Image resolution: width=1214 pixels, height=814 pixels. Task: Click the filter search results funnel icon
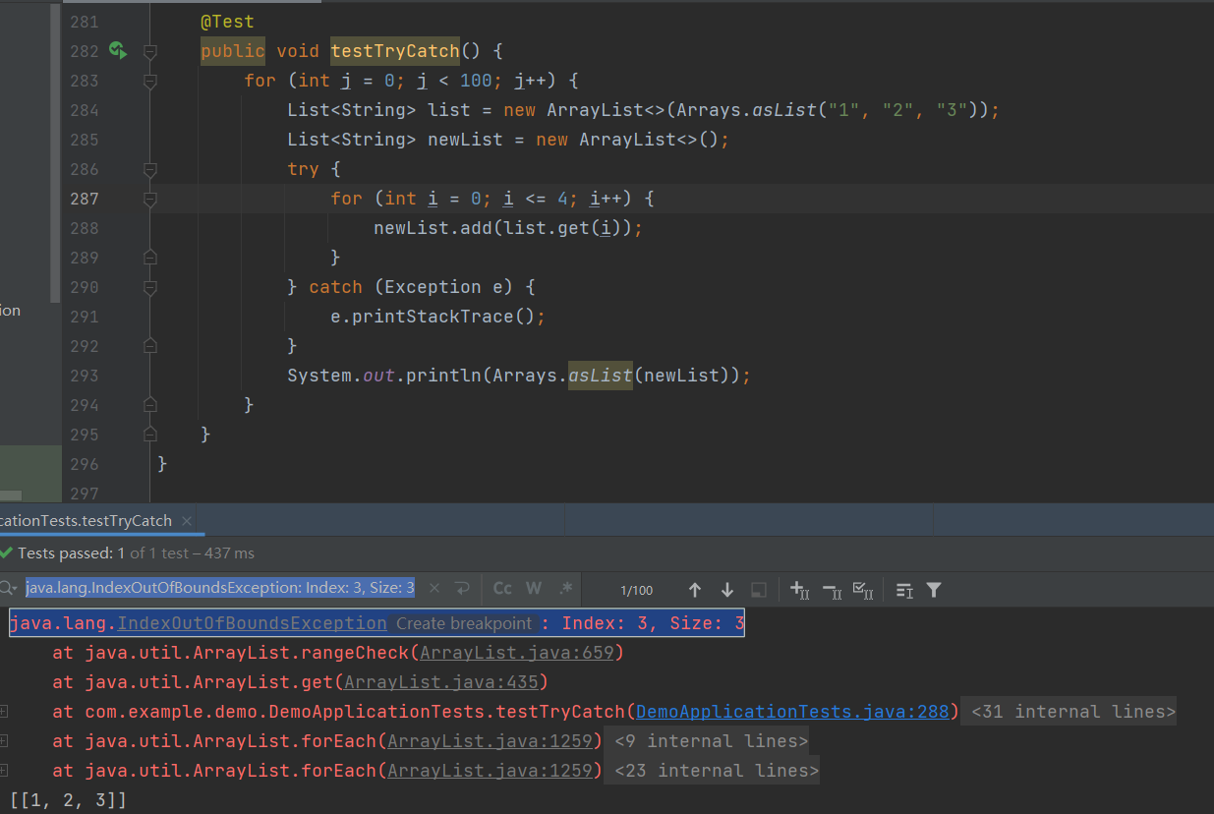(x=934, y=590)
